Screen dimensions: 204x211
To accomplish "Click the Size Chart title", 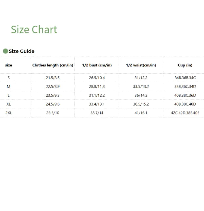I will [x=34, y=30].
